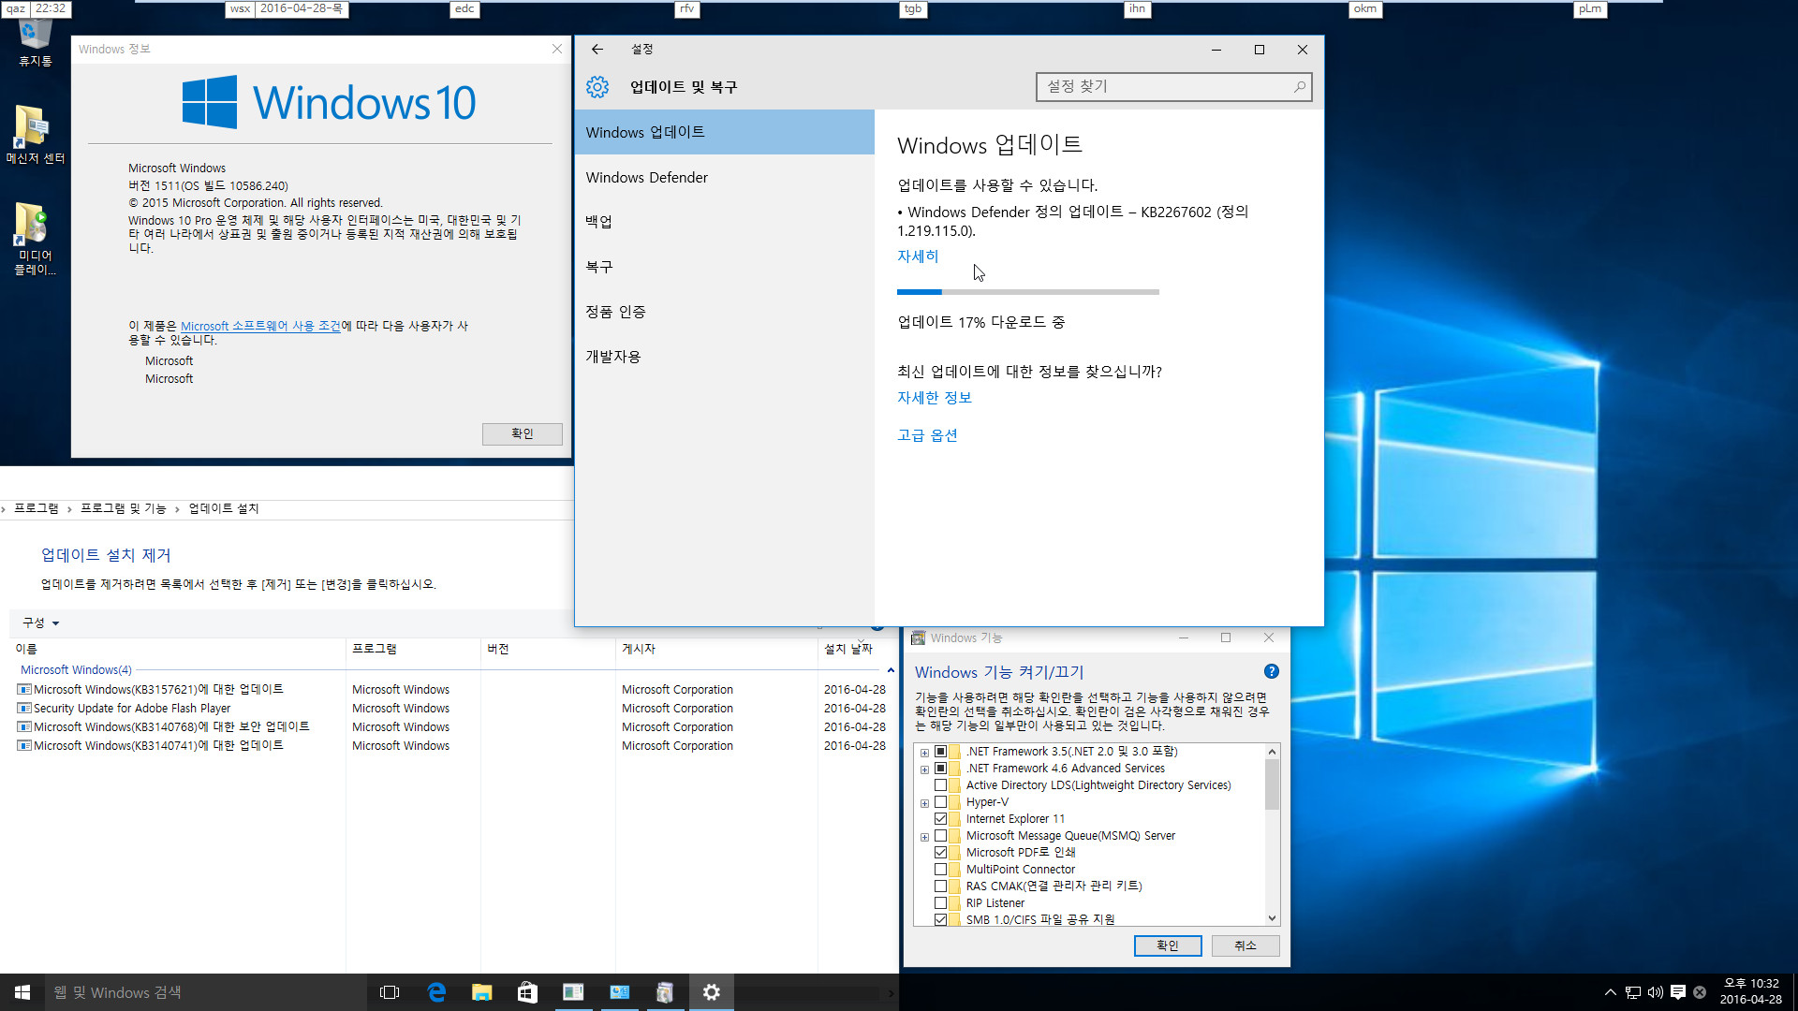Open the help icon in Windows 기능 dialog
The height and width of the screenshot is (1011, 1798).
(1271, 671)
